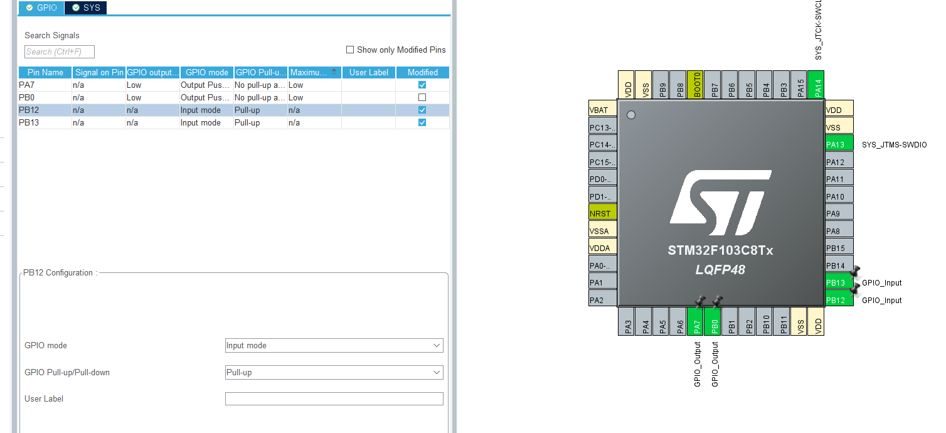Click pin PA6 on the chip
The image size is (946, 433).
pyautogui.click(x=679, y=321)
